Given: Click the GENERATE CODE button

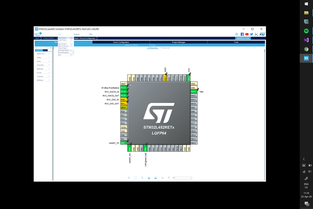Looking at the screenshot, I should (243, 38).
